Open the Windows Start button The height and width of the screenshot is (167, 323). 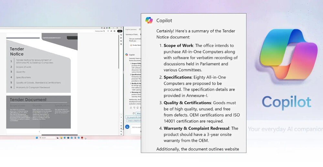pos(37,138)
